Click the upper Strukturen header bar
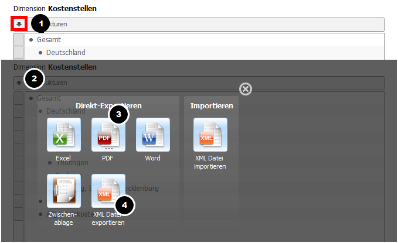This screenshot has width=398, height=243. coord(199,25)
